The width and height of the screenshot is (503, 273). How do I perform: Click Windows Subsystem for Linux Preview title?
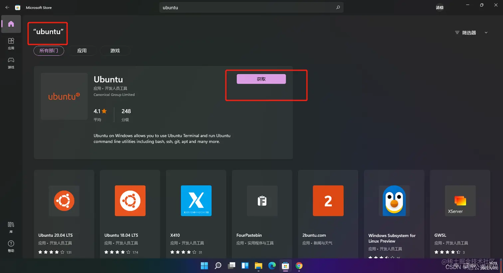coord(392,238)
